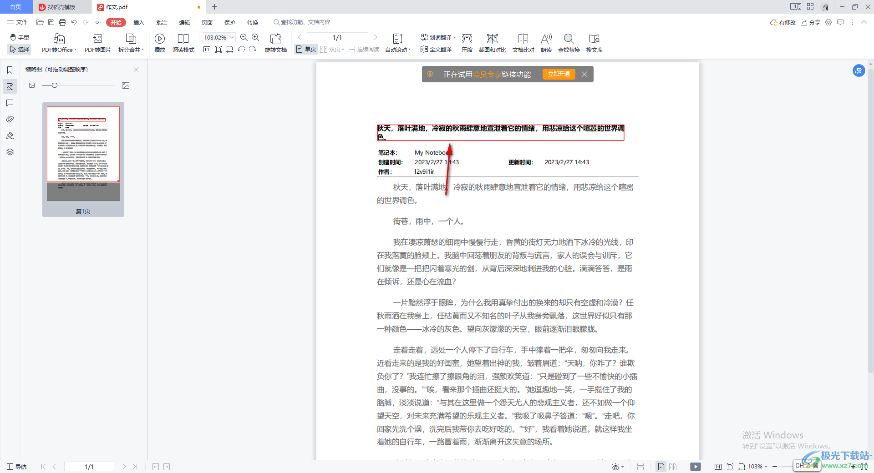Dismiss the member trial banner
This screenshot has width=874, height=473.
pos(584,74)
